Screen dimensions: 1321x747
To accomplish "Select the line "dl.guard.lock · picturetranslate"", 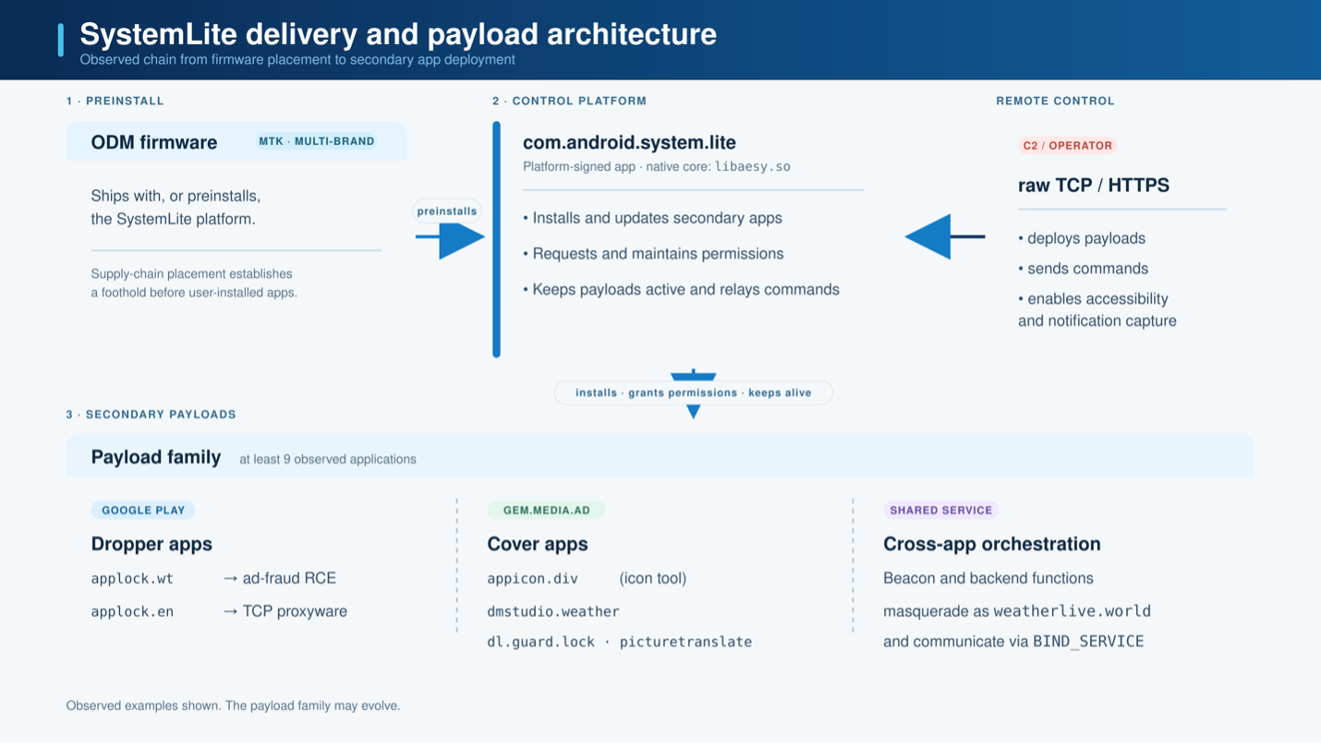I will 620,642.
